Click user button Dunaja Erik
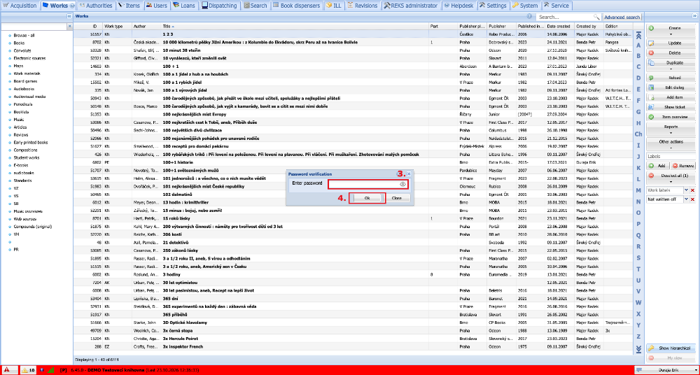700x375 pixels. click(666, 369)
